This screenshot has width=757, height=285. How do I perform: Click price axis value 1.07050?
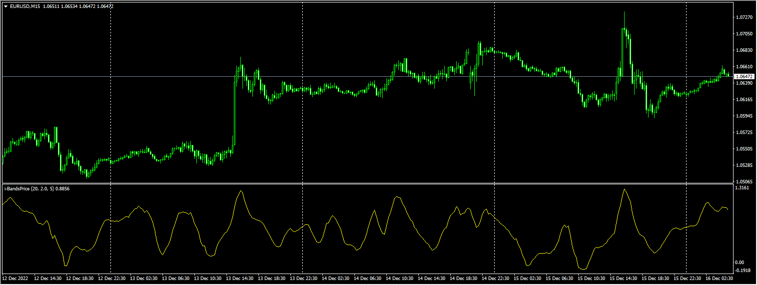pyautogui.click(x=745, y=34)
